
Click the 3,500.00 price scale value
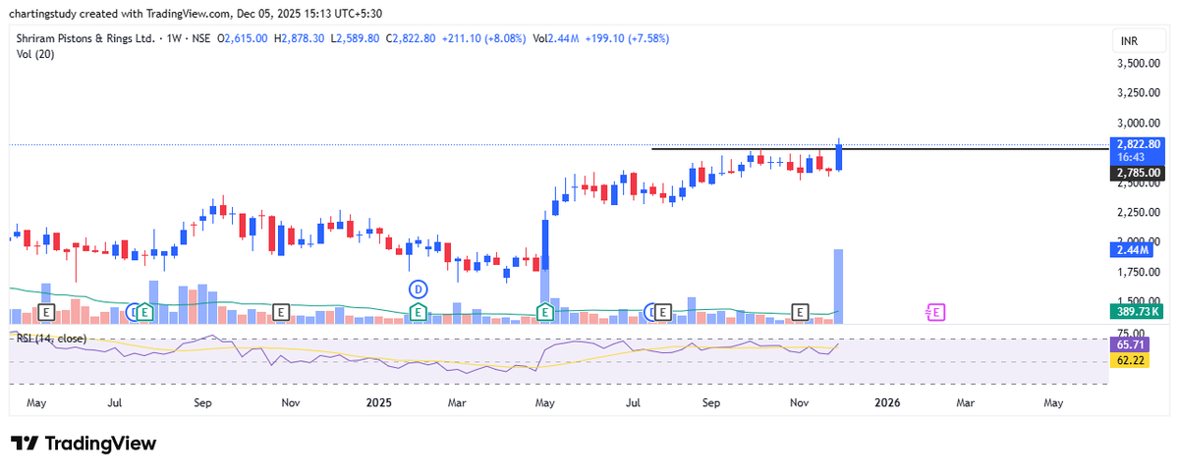coord(1140,63)
